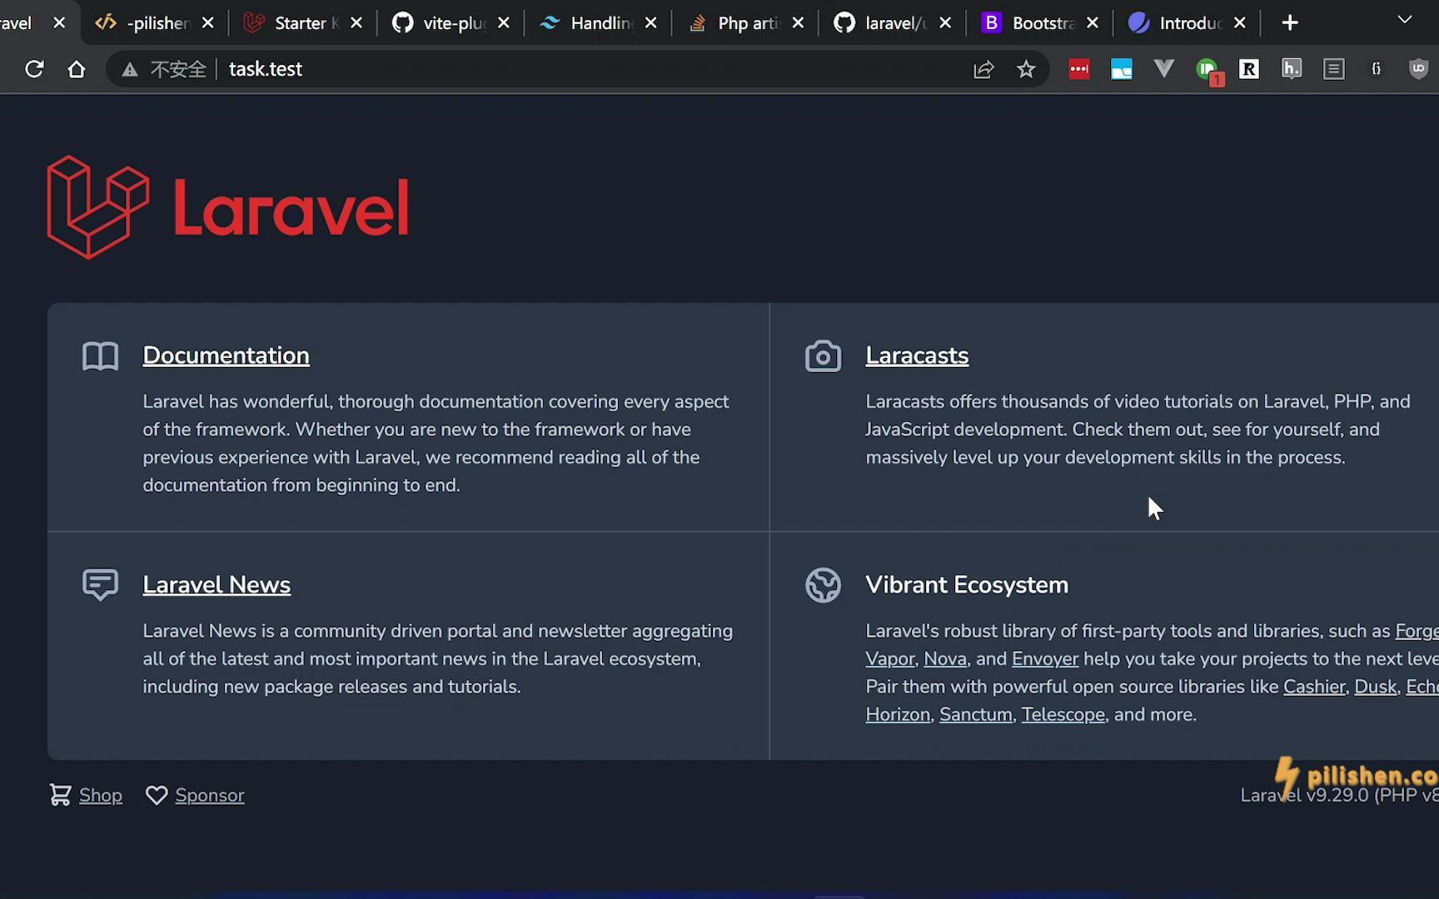Screen dimensions: 1439x899
Task: Open the Shop link
Action: 101,796
